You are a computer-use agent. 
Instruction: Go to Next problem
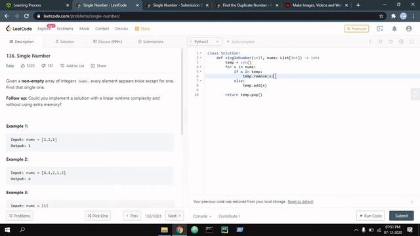tap(175, 216)
